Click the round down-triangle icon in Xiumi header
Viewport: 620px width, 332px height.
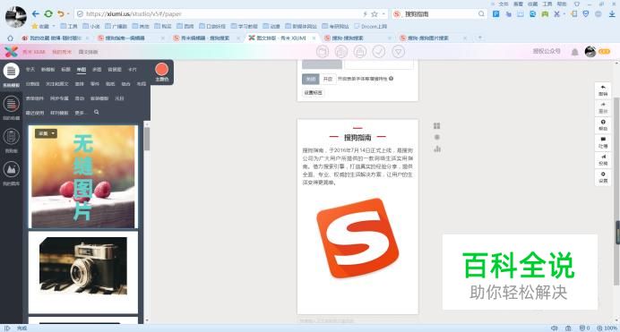click(x=398, y=52)
